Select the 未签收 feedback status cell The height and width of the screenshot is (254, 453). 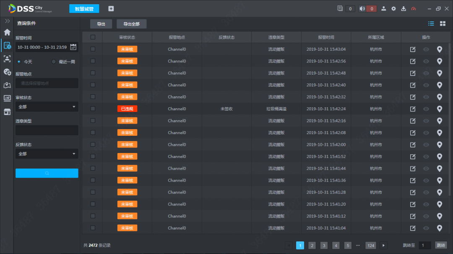click(x=226, y=109)
